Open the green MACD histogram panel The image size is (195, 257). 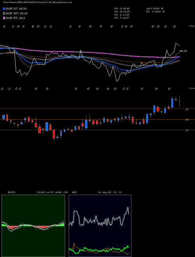click(x=33, y=226)
